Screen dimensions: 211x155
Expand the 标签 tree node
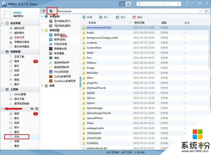[x=42, y=86]
